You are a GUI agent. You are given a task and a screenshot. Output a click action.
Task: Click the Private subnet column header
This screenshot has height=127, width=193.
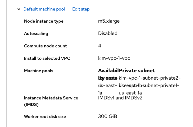pyautogui.click(x=137, y=71)
